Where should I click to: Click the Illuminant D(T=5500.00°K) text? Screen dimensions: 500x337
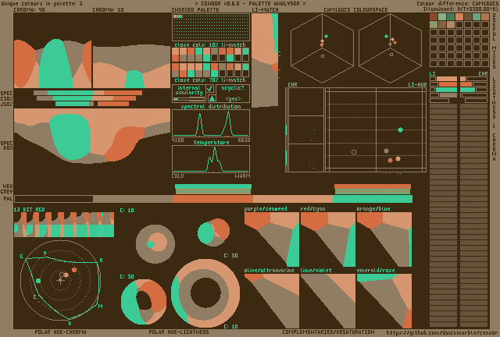tap(460, 9)
